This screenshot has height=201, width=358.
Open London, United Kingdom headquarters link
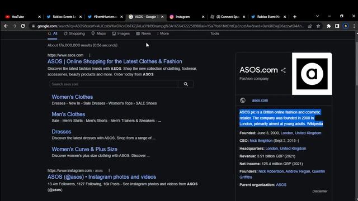[x=286, y=149]
